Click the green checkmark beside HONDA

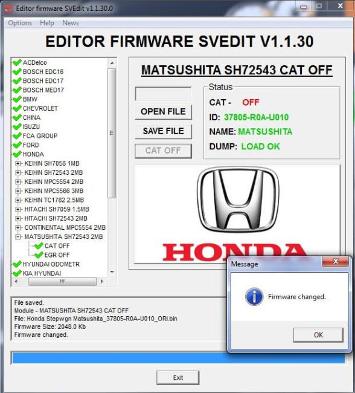tap(17, 154)
